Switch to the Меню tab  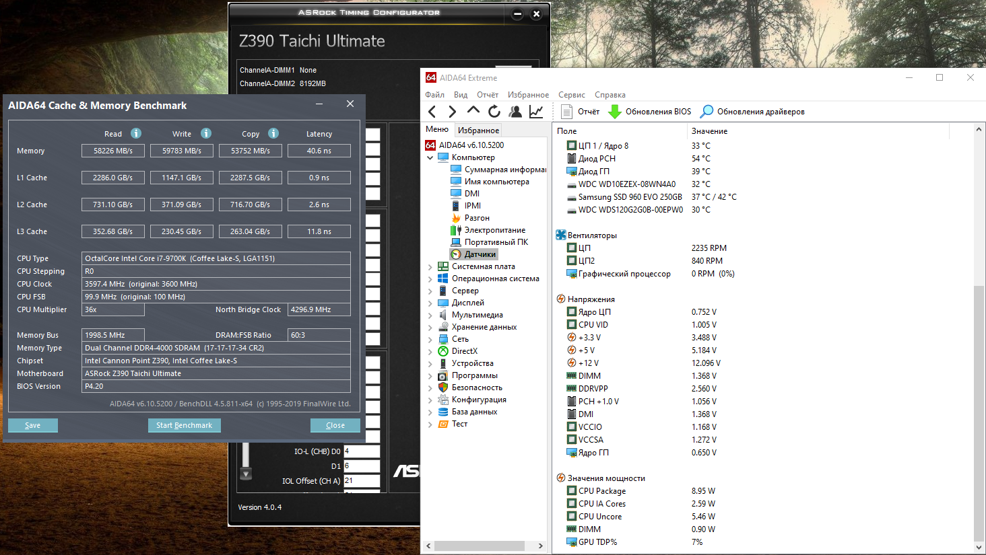(437, 129)
